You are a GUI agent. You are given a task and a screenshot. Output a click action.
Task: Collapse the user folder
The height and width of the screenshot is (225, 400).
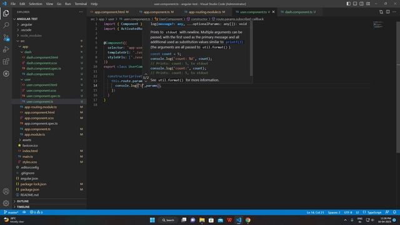pyautogui.click(x=27, y=79)
